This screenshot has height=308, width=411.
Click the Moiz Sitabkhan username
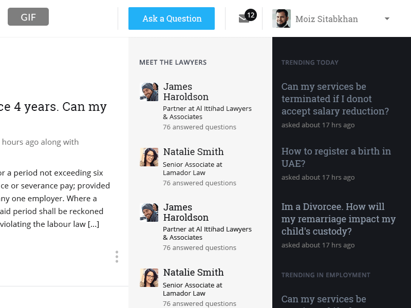click(x=327, y=19)
